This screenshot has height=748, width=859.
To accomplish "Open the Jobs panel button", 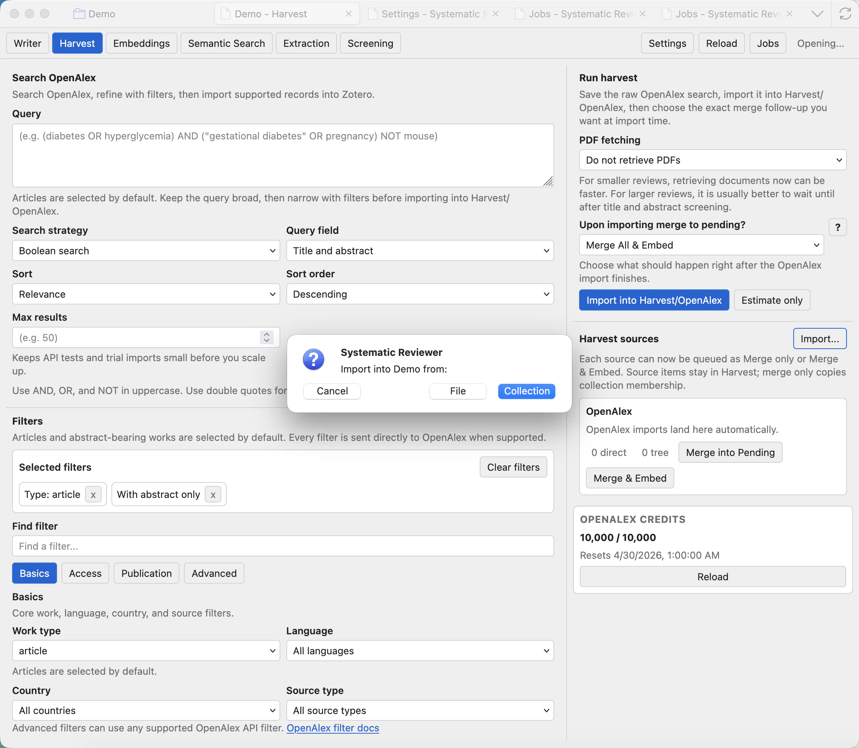I will 768,43.
